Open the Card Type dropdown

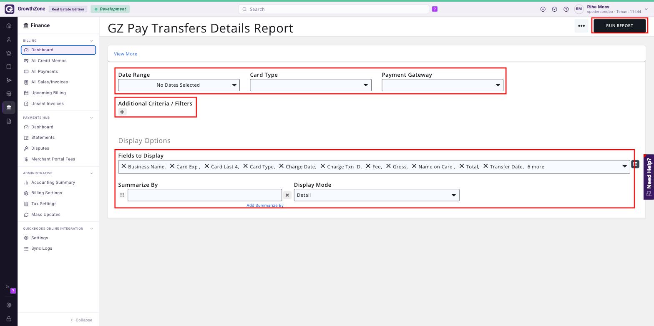(311, 85)
